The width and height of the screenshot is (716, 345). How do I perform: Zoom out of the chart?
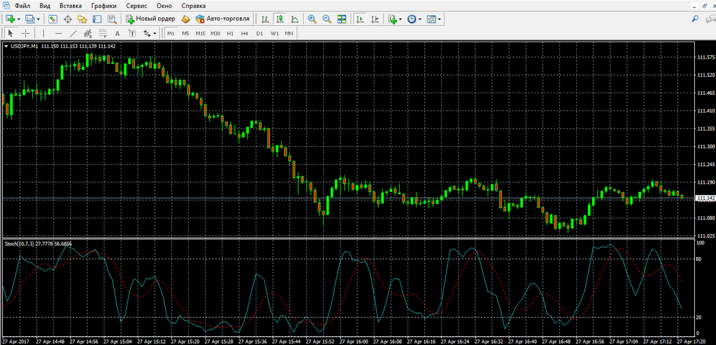tap(327, 19)
